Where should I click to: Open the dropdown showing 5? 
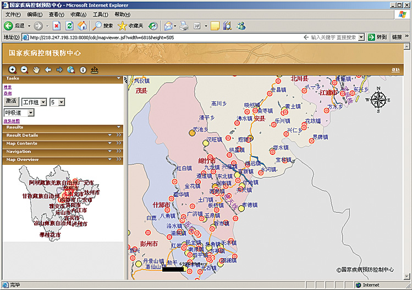pos(61,102)
